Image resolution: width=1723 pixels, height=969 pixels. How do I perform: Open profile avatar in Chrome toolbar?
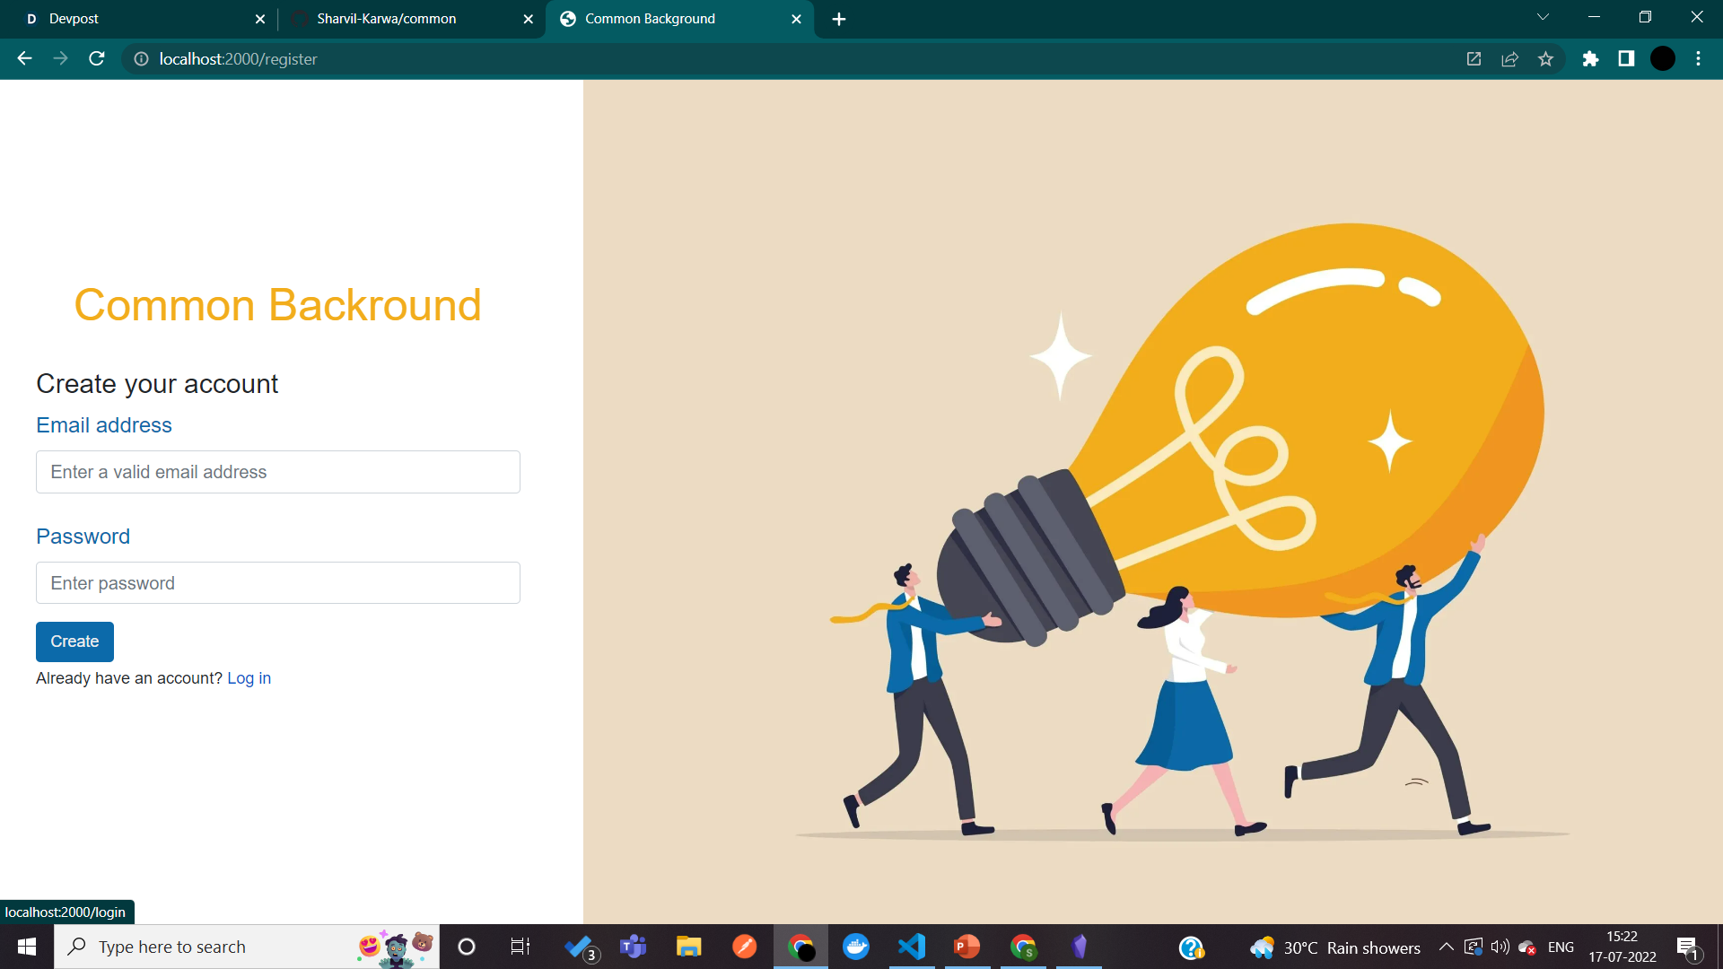1662,59
